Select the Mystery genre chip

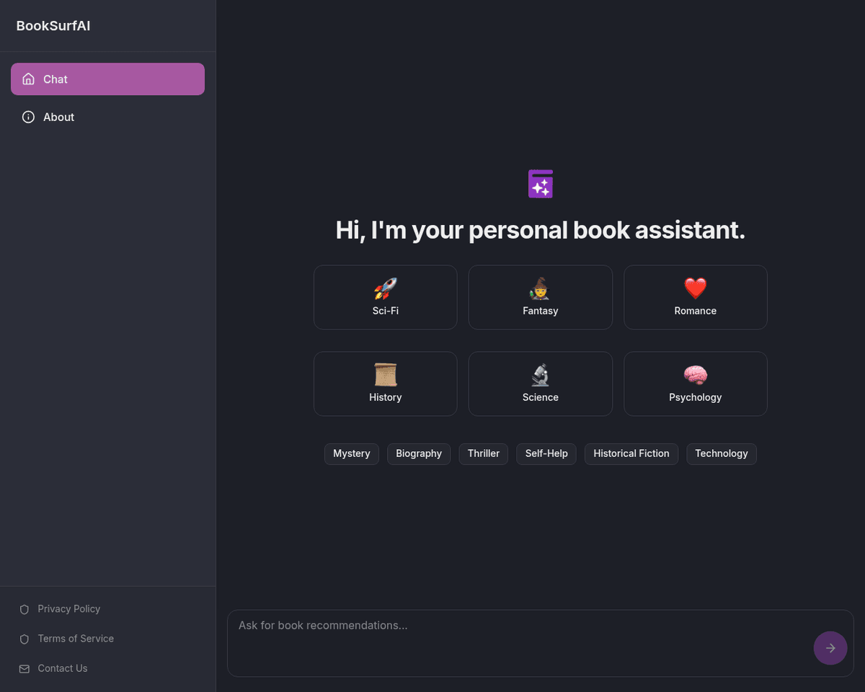point(351,454)
